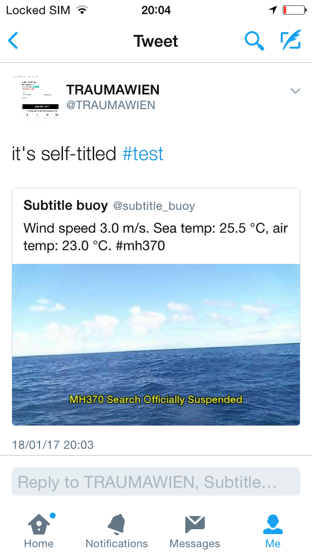This screenshot has width=312, height=553.
Task: Tap the back arrow icon
Action: pyautogui.click(x=13, y=41)
